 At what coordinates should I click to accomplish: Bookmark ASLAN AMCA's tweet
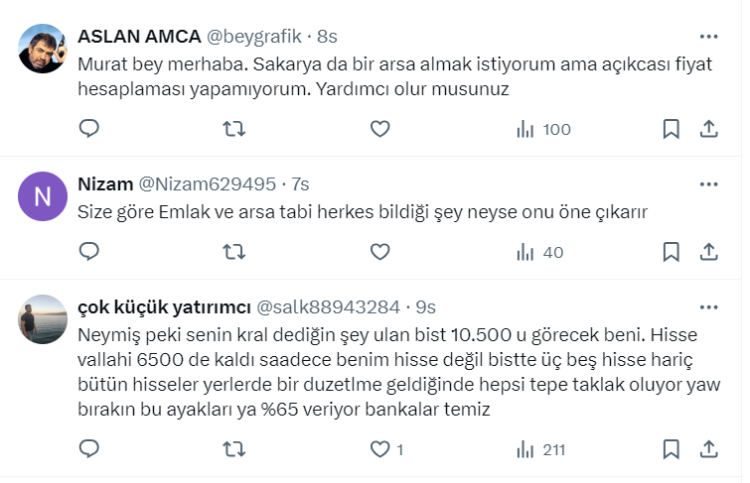[x=671, y=129]
